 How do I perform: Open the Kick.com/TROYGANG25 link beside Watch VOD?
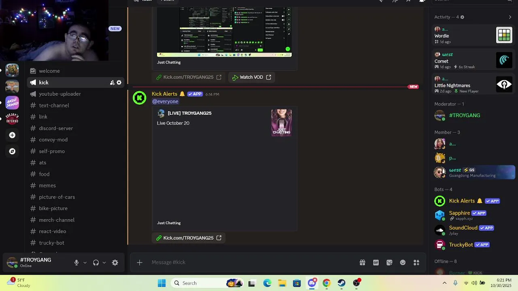189,77
